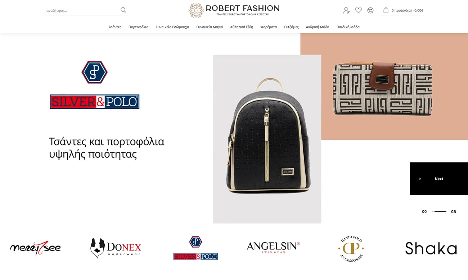Open the Πορτοφόλια menu item
468x280 pixels.
pos(139,27)
